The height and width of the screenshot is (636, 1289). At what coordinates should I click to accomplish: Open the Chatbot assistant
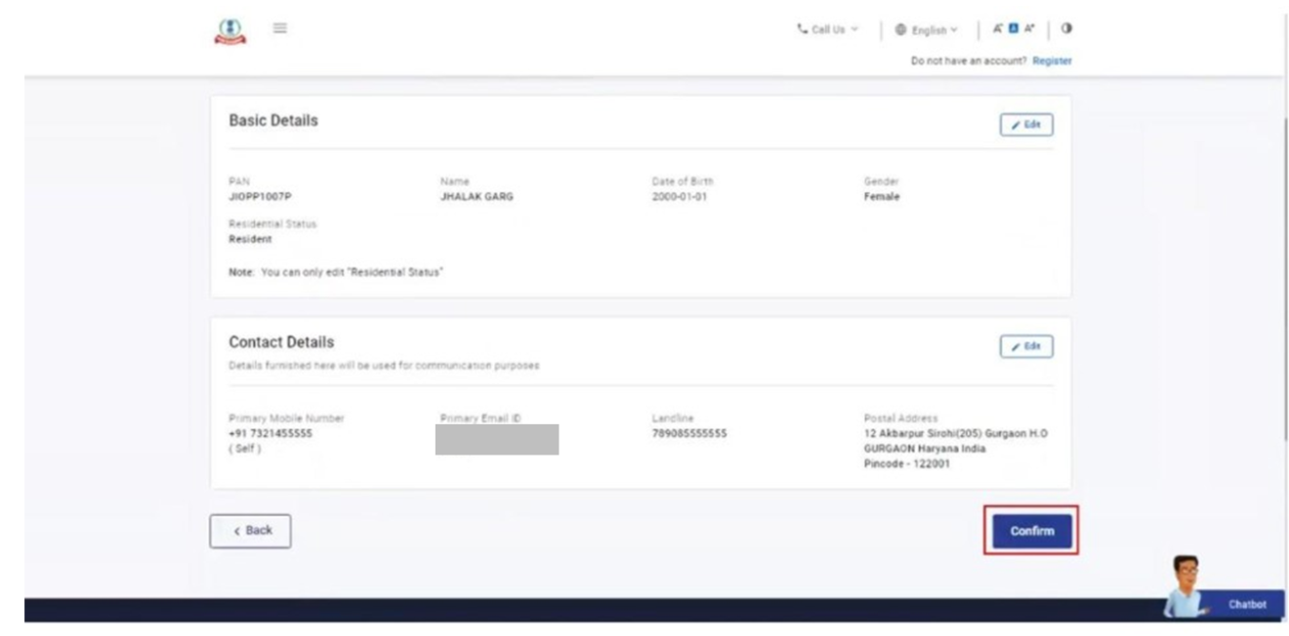coord(1250,603)
